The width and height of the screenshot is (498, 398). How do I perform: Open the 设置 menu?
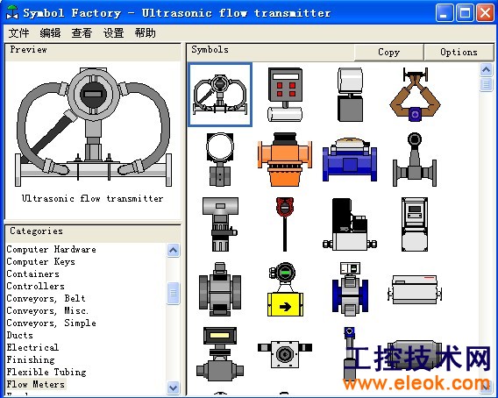point(113,33)
